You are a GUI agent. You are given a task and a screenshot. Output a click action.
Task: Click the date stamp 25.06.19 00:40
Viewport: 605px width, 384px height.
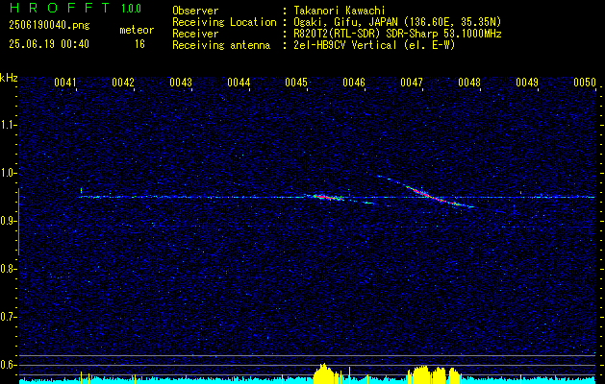click(49, 44)
